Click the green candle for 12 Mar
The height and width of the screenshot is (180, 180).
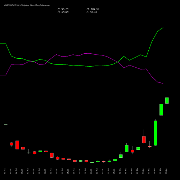coord(161,109)
